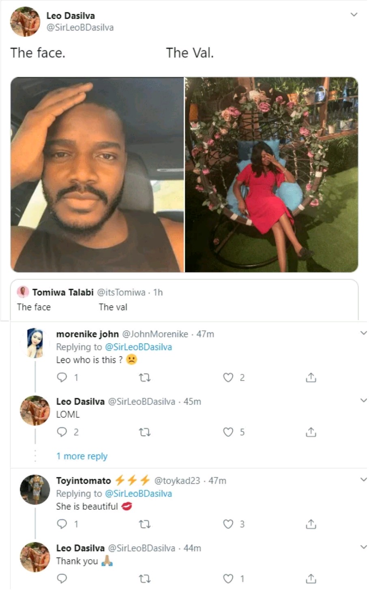The height and width of the screenshot is (601, 369).
Task: Reply to the 'She is beautiful' tweet
Action: (62, 524)
